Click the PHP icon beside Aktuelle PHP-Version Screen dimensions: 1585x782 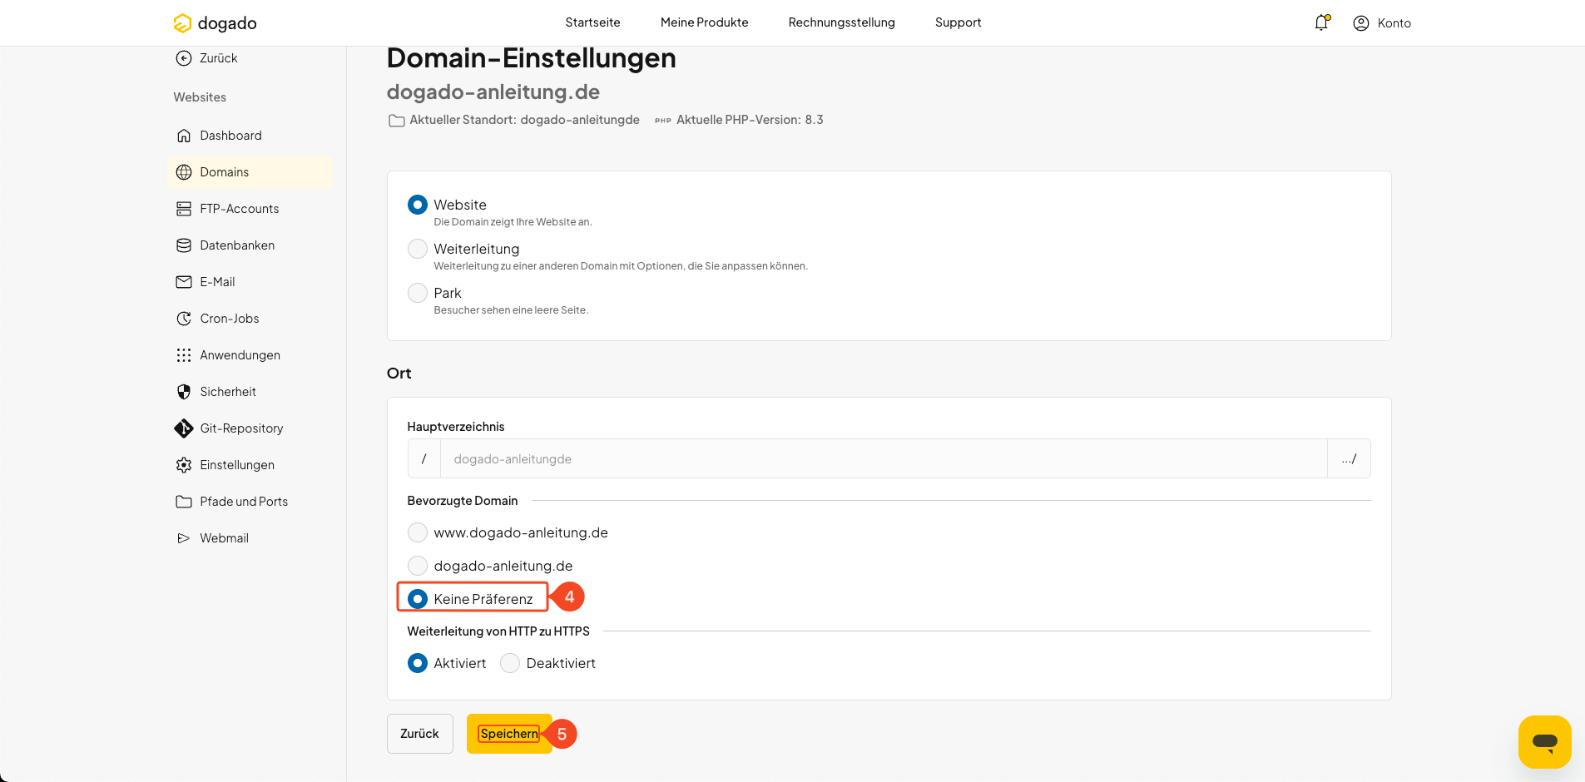tap(662, 121)
